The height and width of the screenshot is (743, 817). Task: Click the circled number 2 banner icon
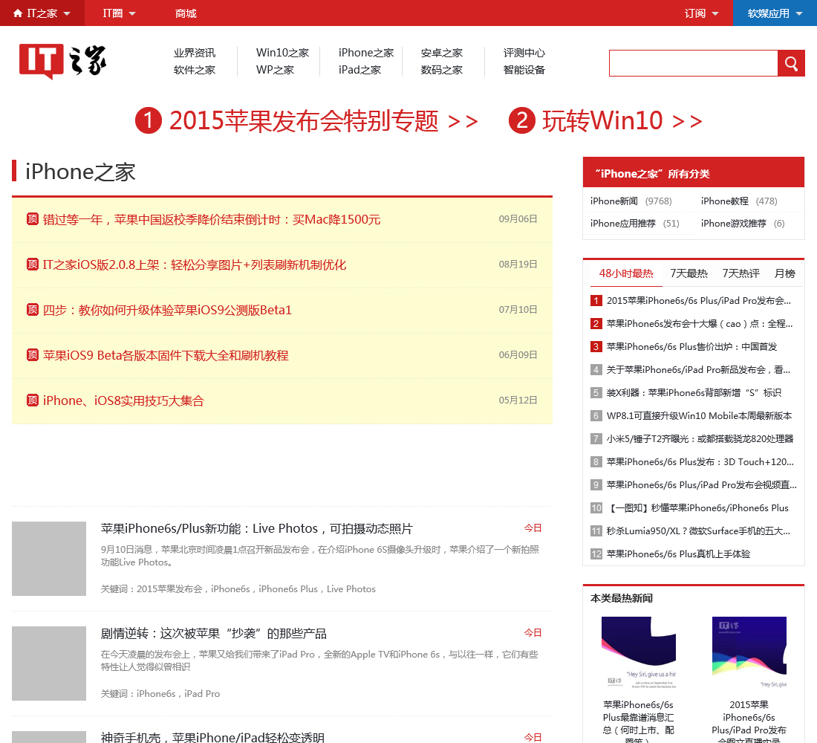pos(522,120)
